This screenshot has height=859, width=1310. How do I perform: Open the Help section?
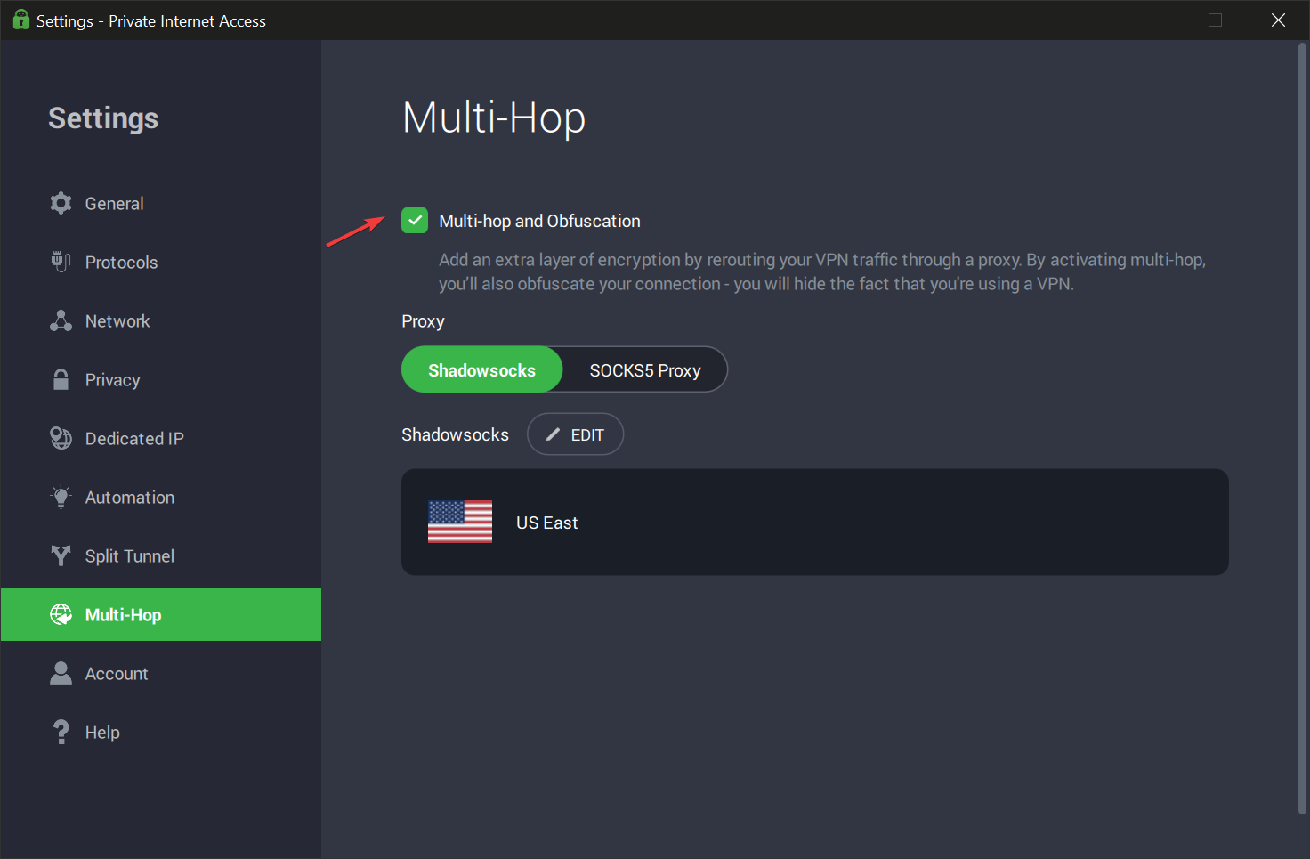(161, 732)
